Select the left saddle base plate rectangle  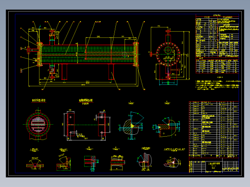pos(71,124)
